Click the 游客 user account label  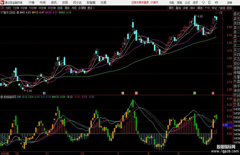pyautogui.click(x=230, y=3)
